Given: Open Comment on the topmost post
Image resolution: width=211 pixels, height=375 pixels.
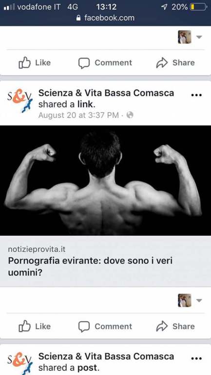Looking at the screenshot, I should (105, 62).
